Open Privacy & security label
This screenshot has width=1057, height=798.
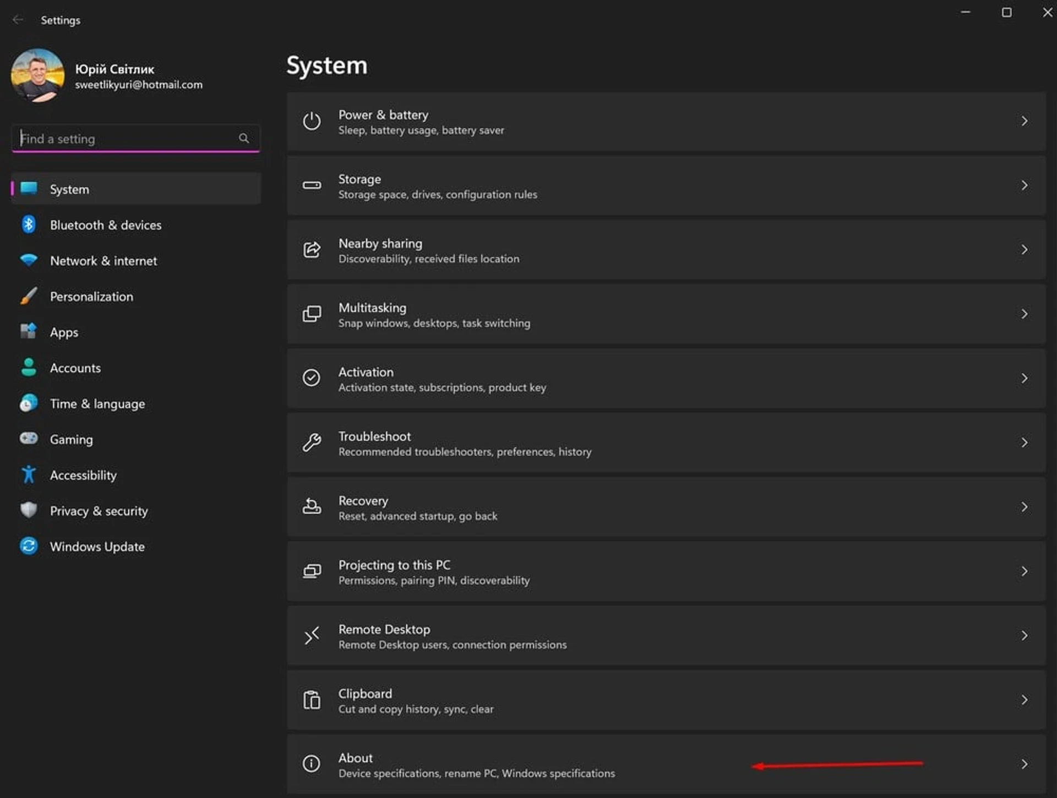(99, 511)
